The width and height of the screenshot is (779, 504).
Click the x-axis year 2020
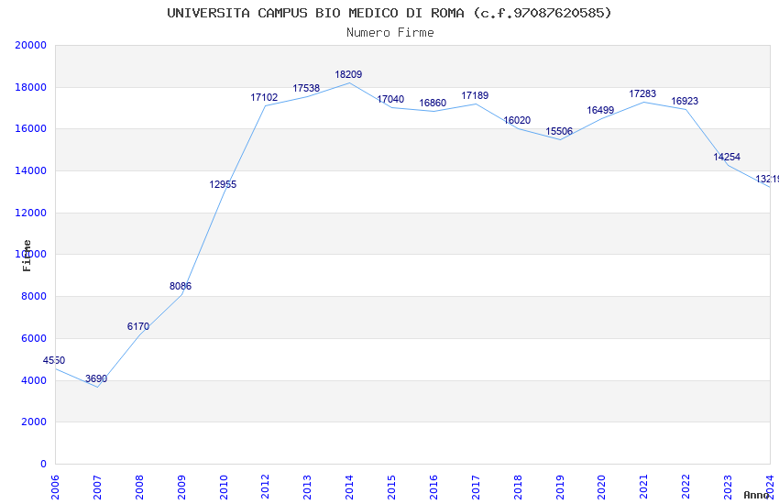(601, 488)
